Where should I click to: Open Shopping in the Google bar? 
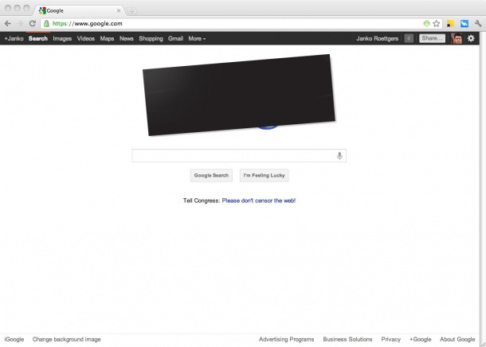click(151, 39)
